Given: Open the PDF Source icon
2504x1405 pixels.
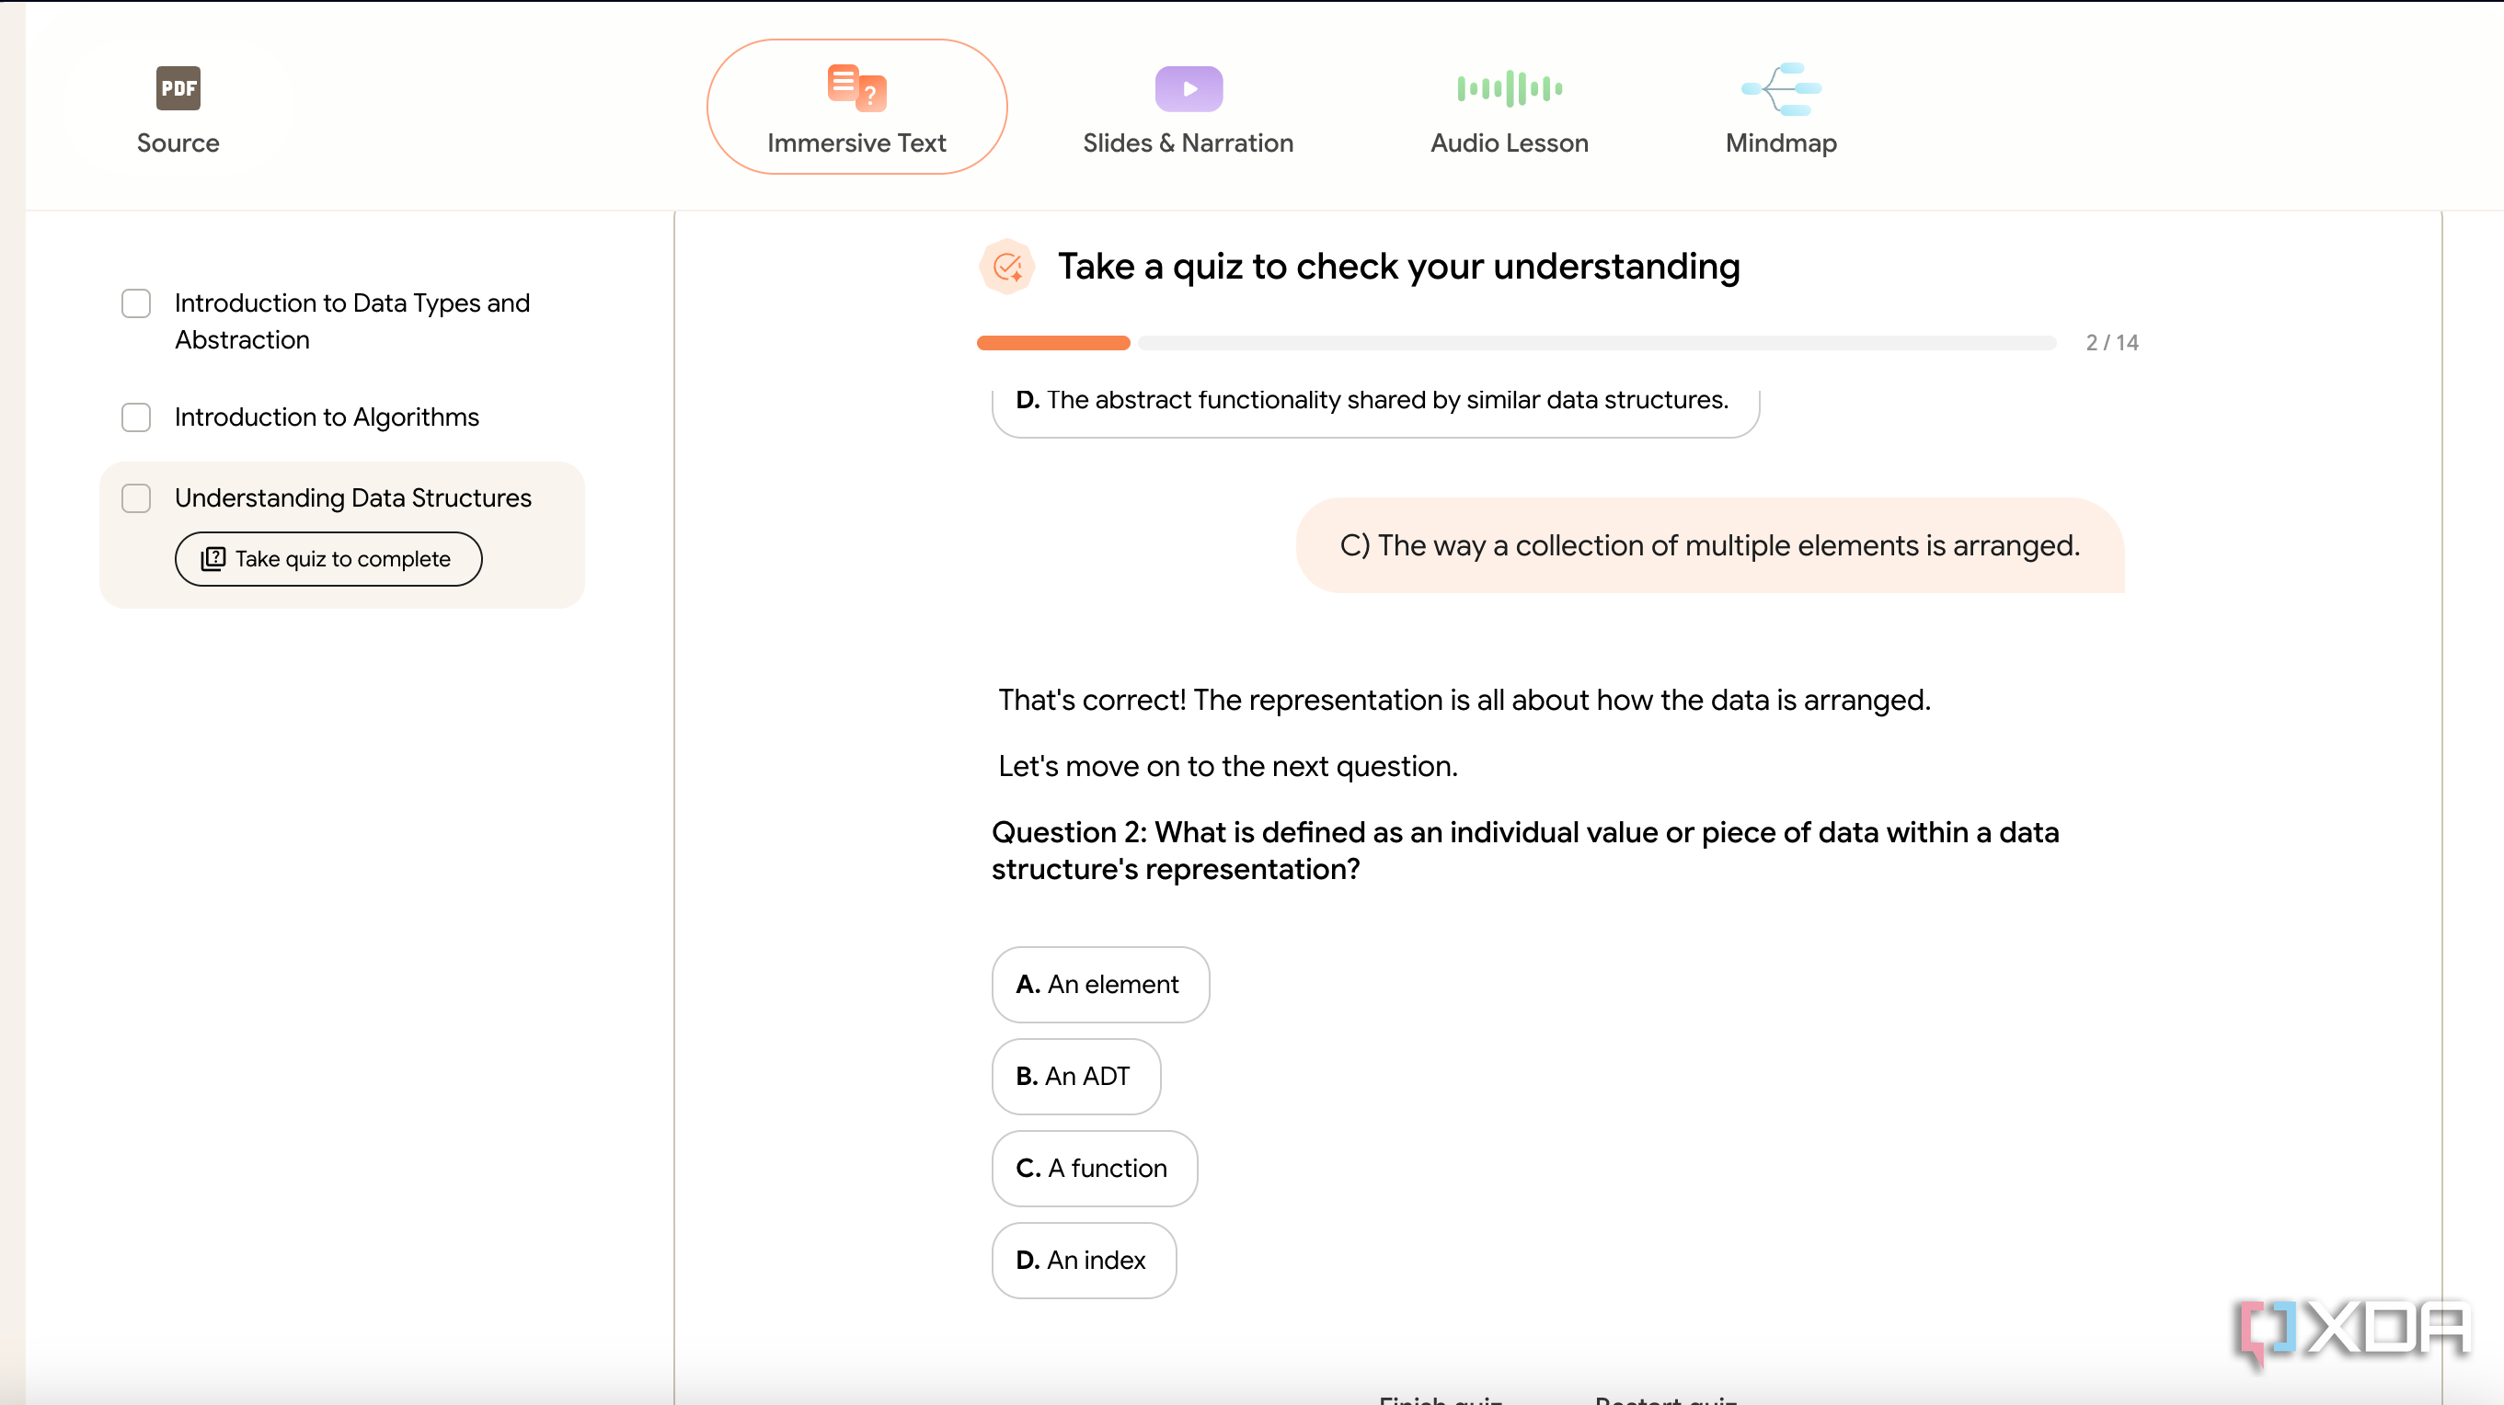Looking at the screenshot, I should pyautogui.click(x=178, y=88).
